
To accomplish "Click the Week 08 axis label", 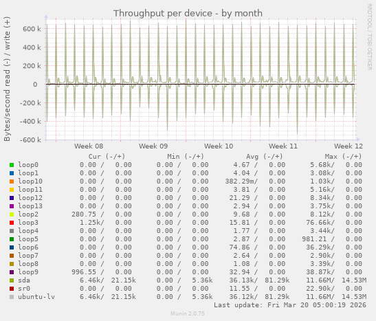I will coord(89,146).
